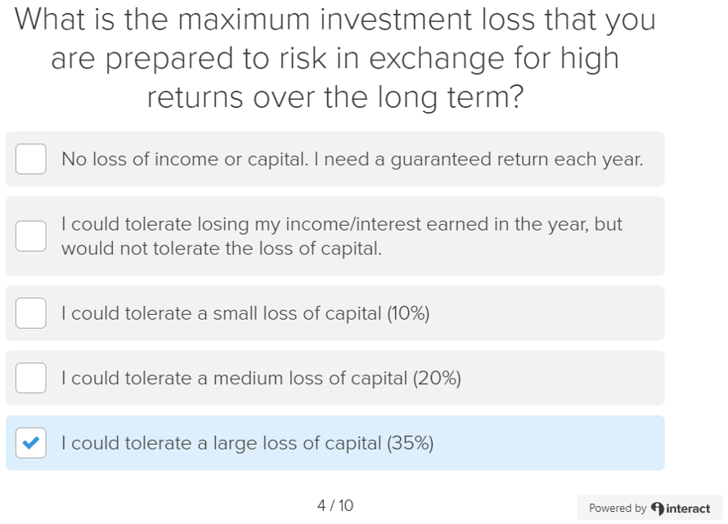Tick the checkbox for losing income/interest earned
This screenshot has width=728, height=524.
tap(31, 235)
